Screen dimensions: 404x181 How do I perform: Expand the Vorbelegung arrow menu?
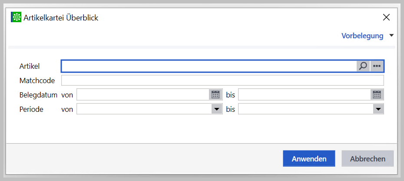pyautogui.click(x=391, y=36)
